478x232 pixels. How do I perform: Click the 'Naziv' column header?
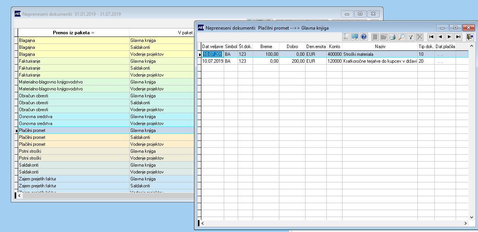click(380, 47)
